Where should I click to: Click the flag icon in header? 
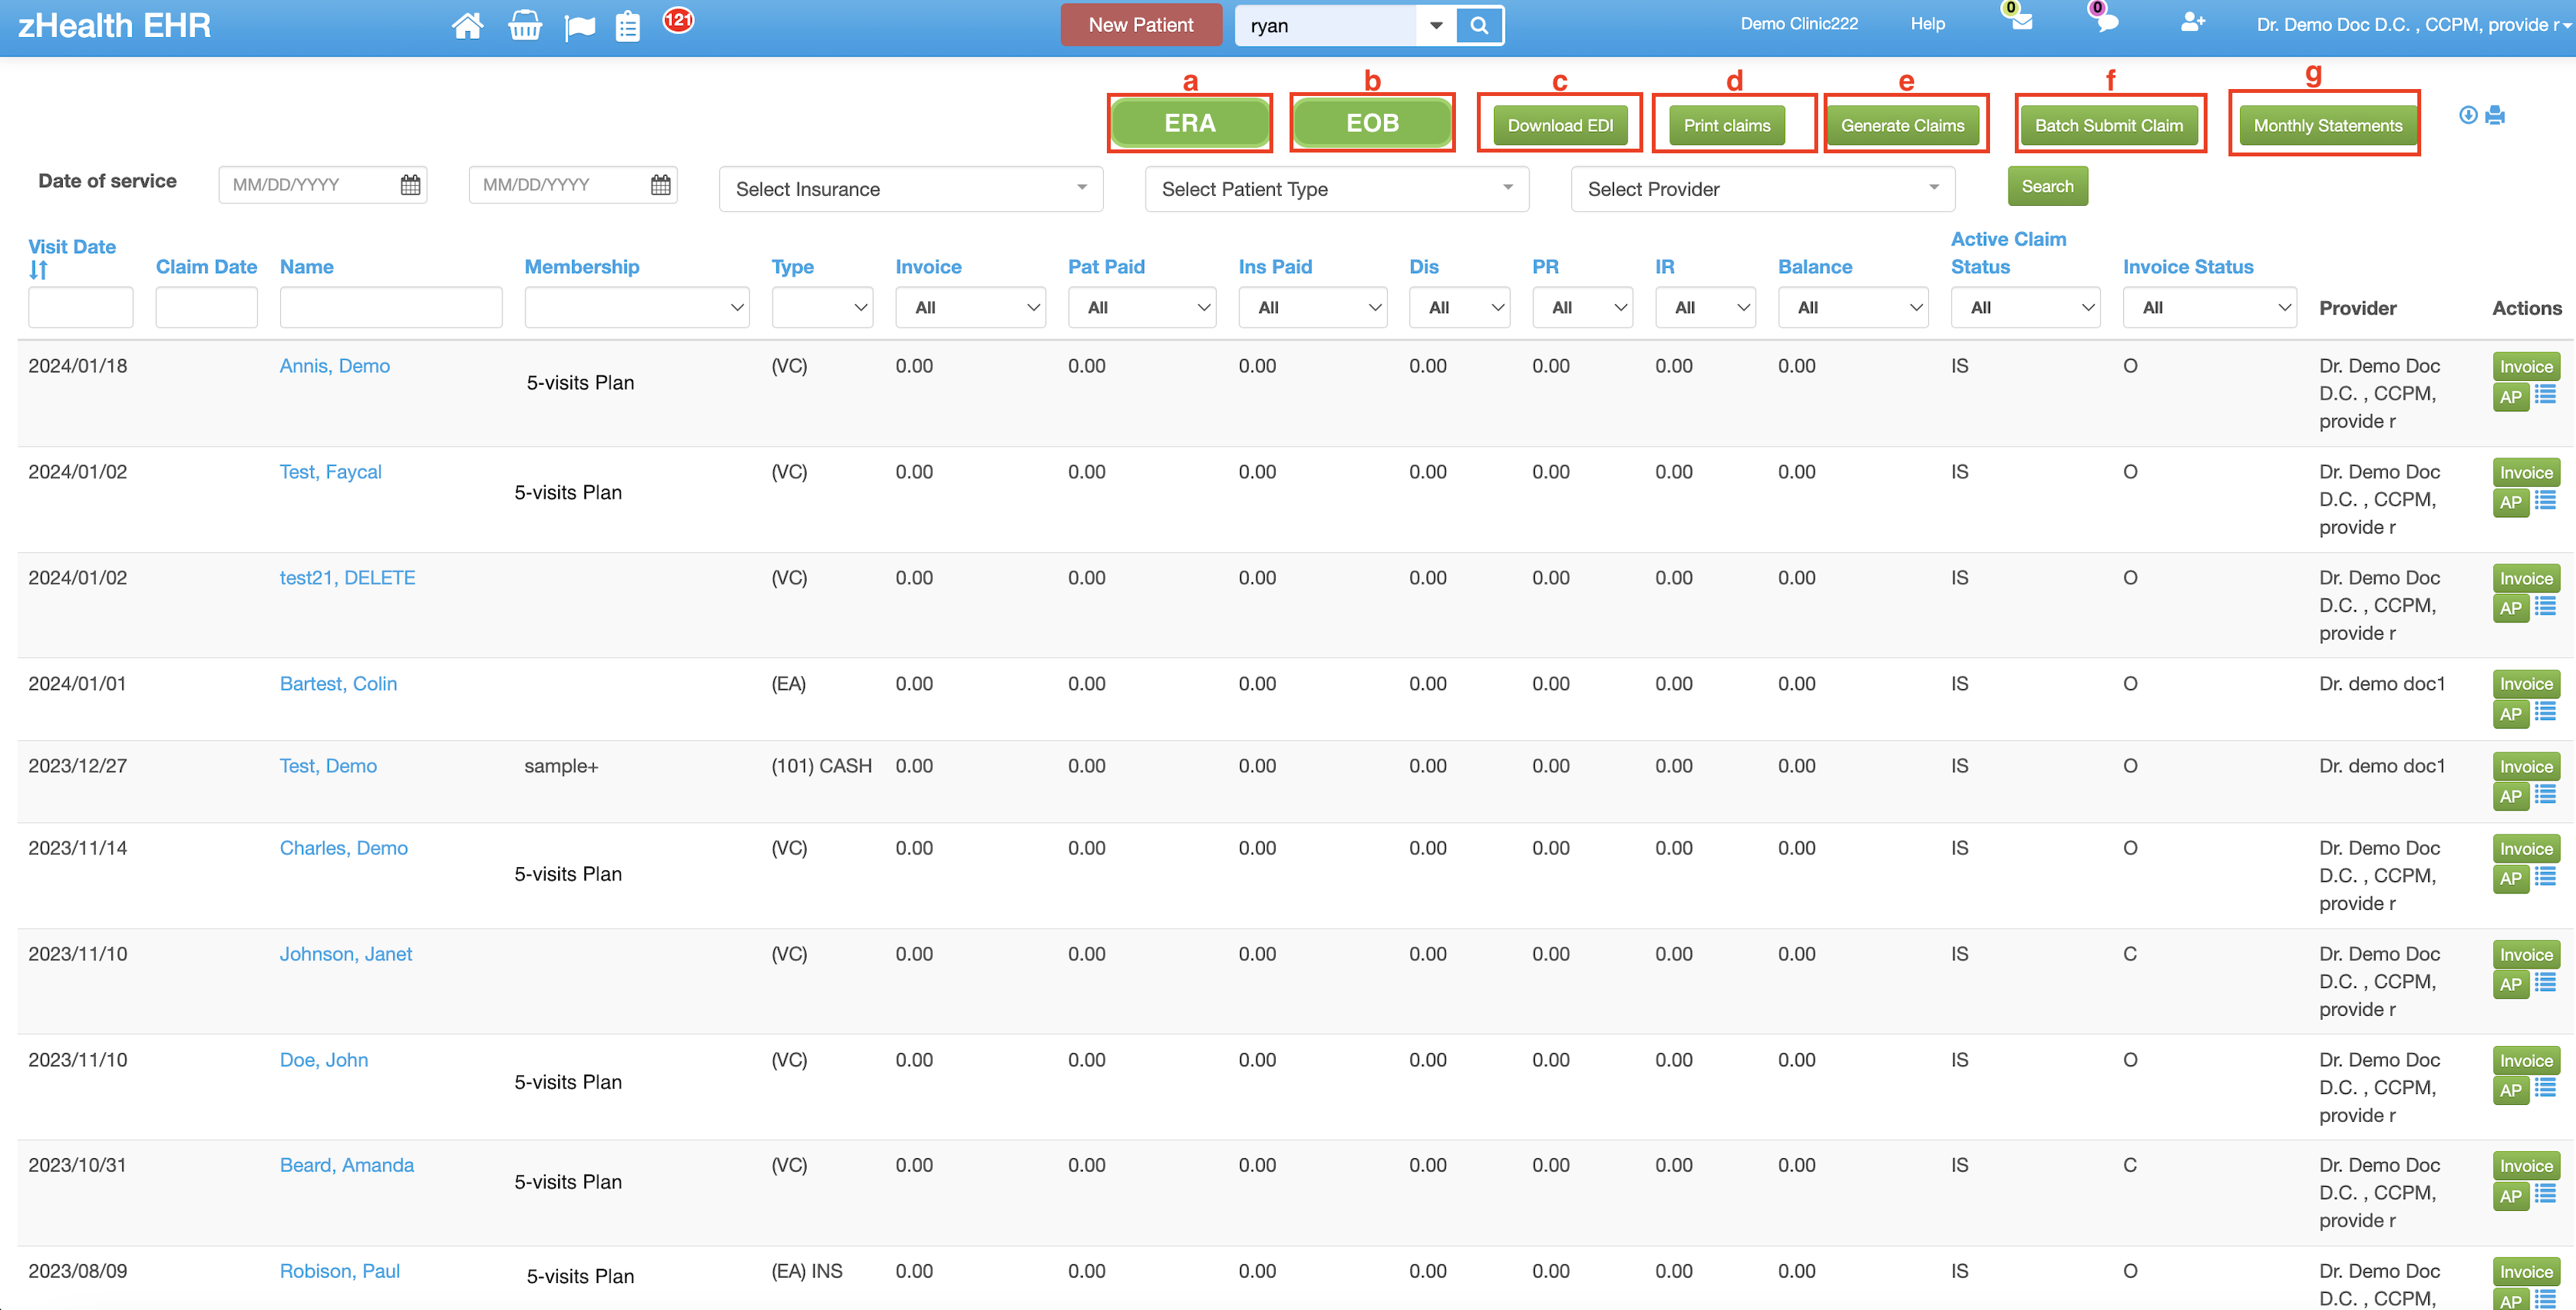pos(580,27)
